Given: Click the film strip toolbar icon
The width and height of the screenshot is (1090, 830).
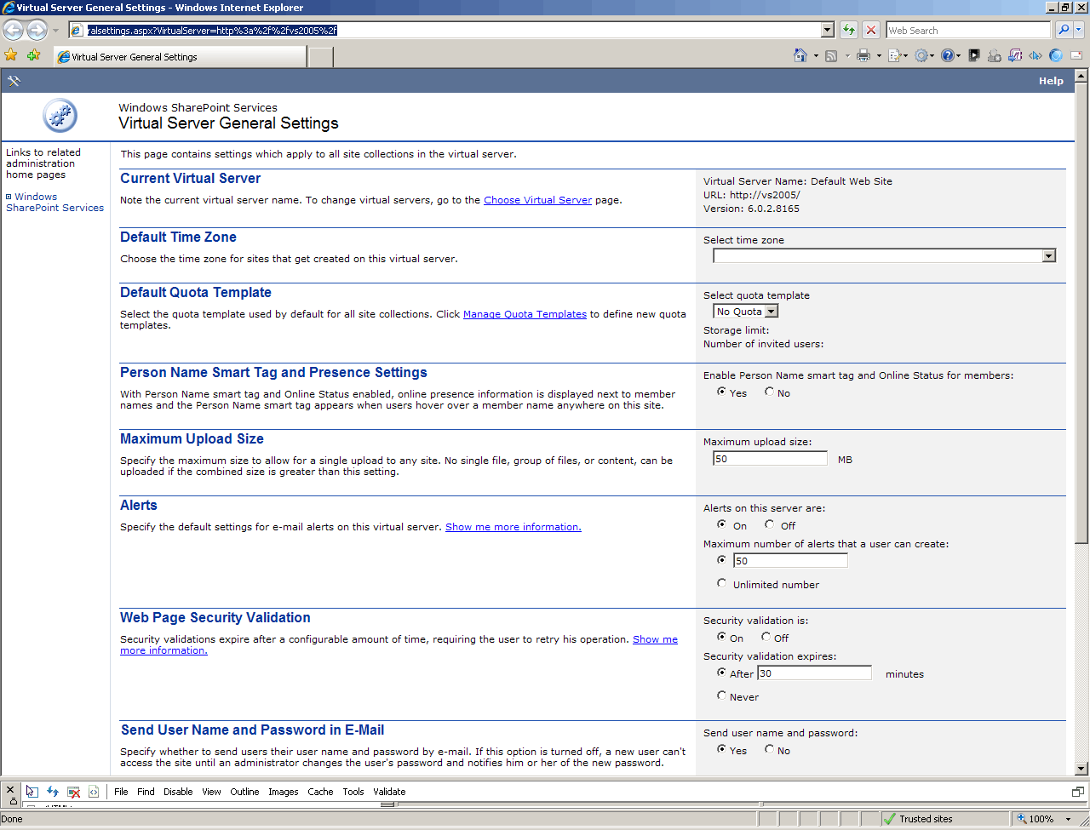Looking at the screenshot, I should (973, 55).
